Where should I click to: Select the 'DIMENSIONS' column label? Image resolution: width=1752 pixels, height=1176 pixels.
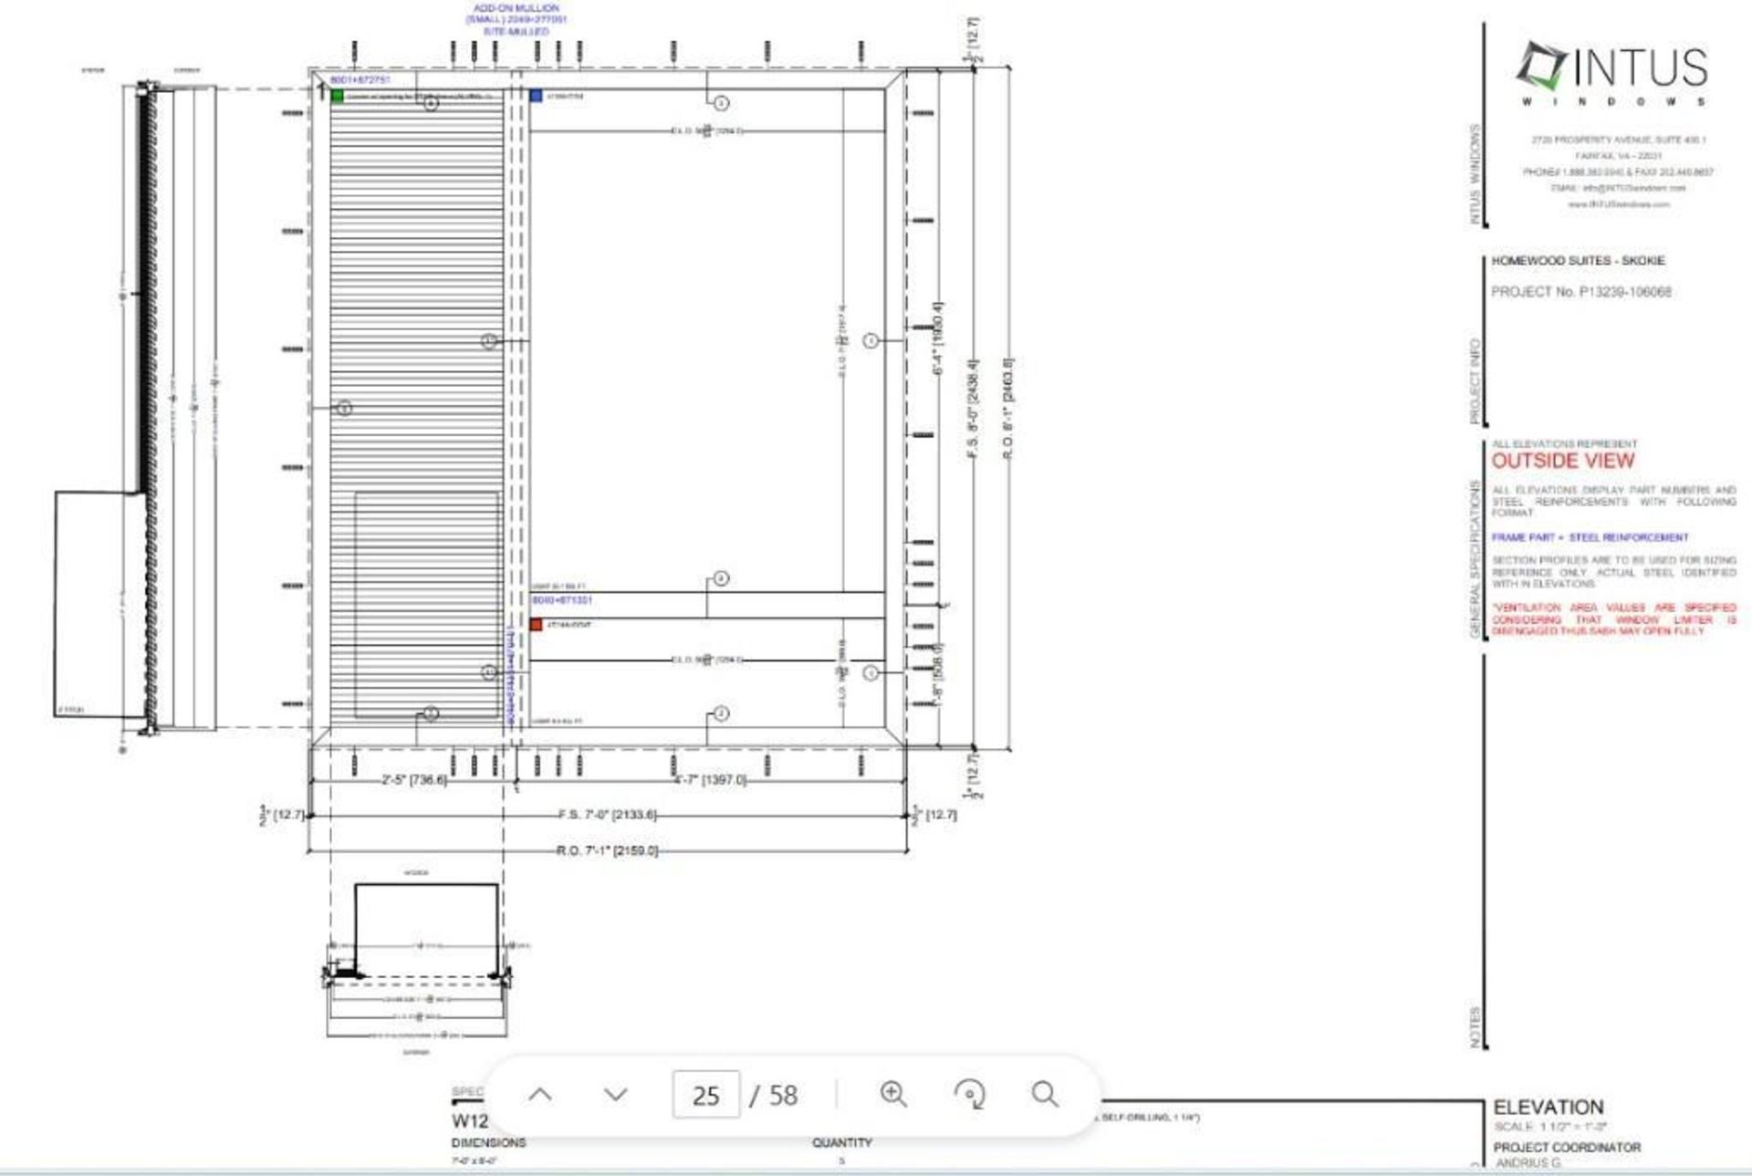[488, 1142]
